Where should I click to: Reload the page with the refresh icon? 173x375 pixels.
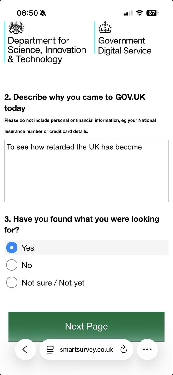(x=124, y=350)
